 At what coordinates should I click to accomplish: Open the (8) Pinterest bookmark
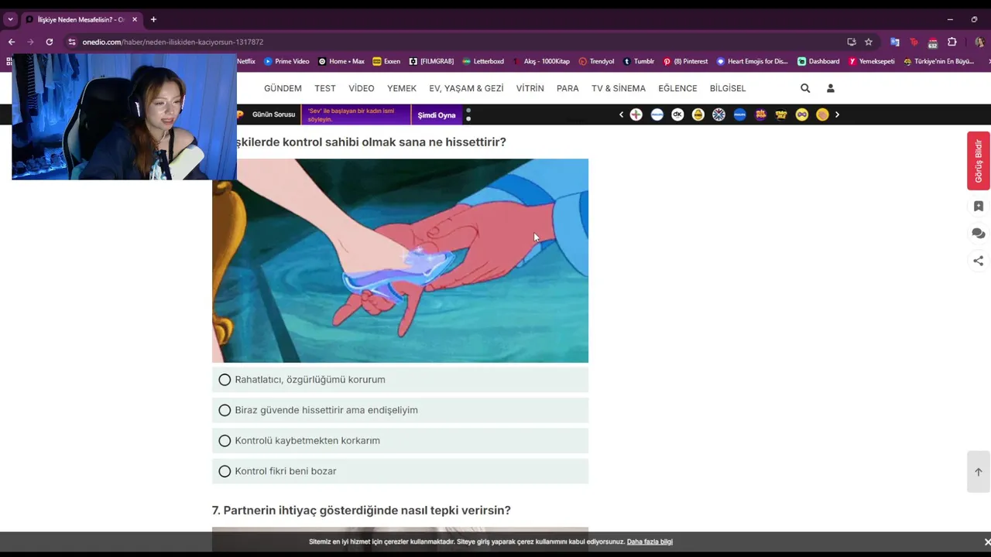point(685,61)
